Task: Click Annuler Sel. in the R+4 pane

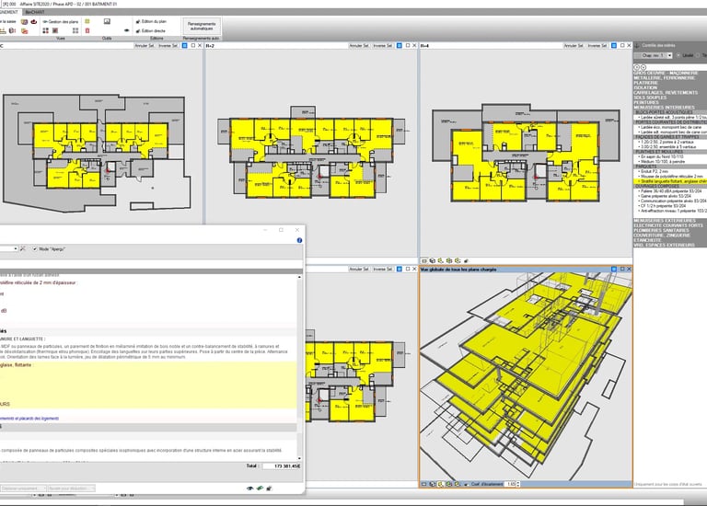Action: [574, 45]
